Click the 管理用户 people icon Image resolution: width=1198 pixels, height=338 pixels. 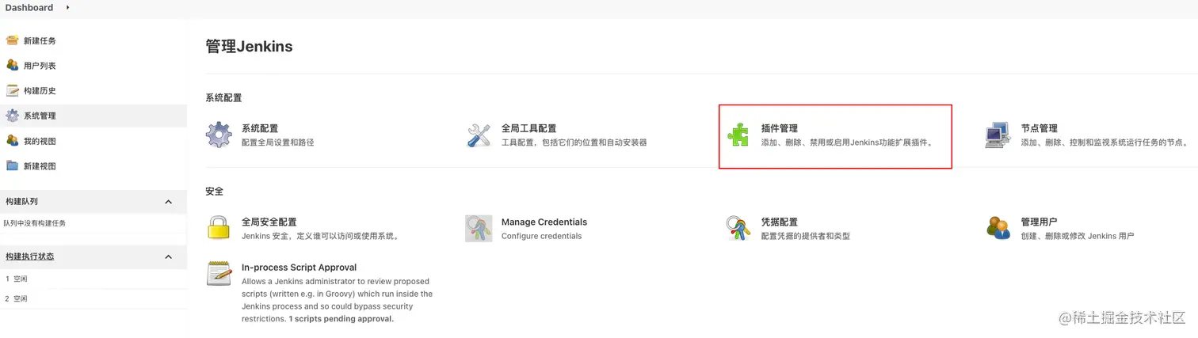[x=998, y=228]
